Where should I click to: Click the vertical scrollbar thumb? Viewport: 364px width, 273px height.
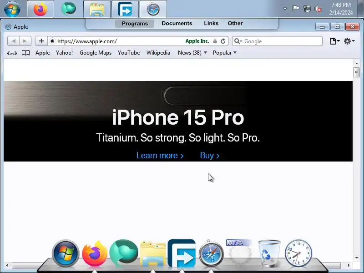[357, 72]
